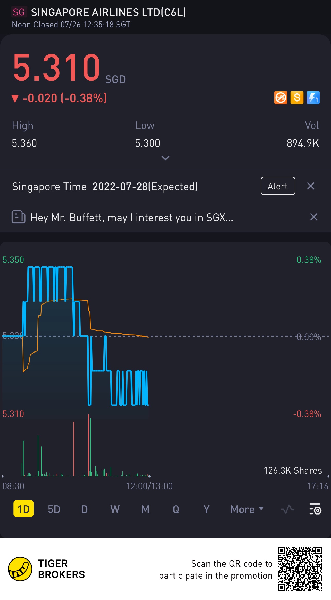The height and width of the screenshot is (600, 331).
Task: Dismiss the Hey Mr. Buffett news banner
Action: [314, 217]
